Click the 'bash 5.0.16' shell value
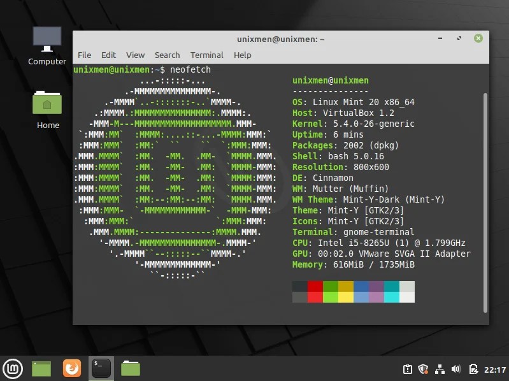 (355, 157)
